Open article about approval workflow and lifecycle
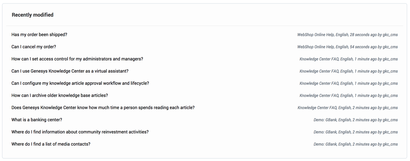This screenshot has width=410, height=161. [x=80, y=83]
